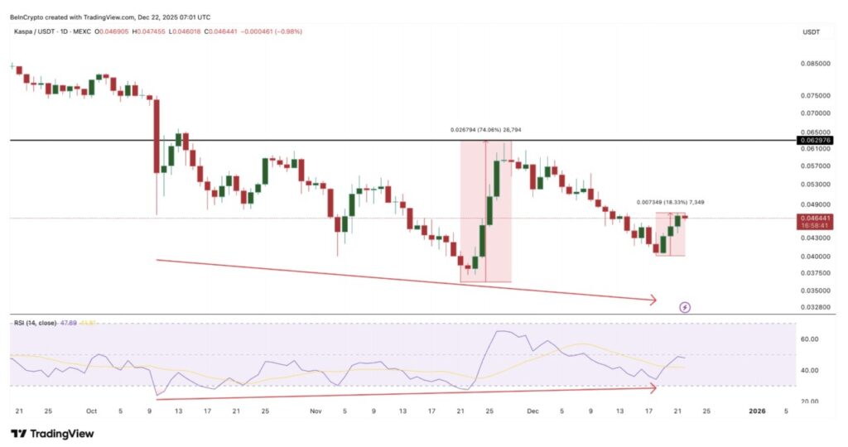Viewport: 848px width, 447px height.
Task: Click the USDT currency label above price axis
Action: click(x=810, y=31)
